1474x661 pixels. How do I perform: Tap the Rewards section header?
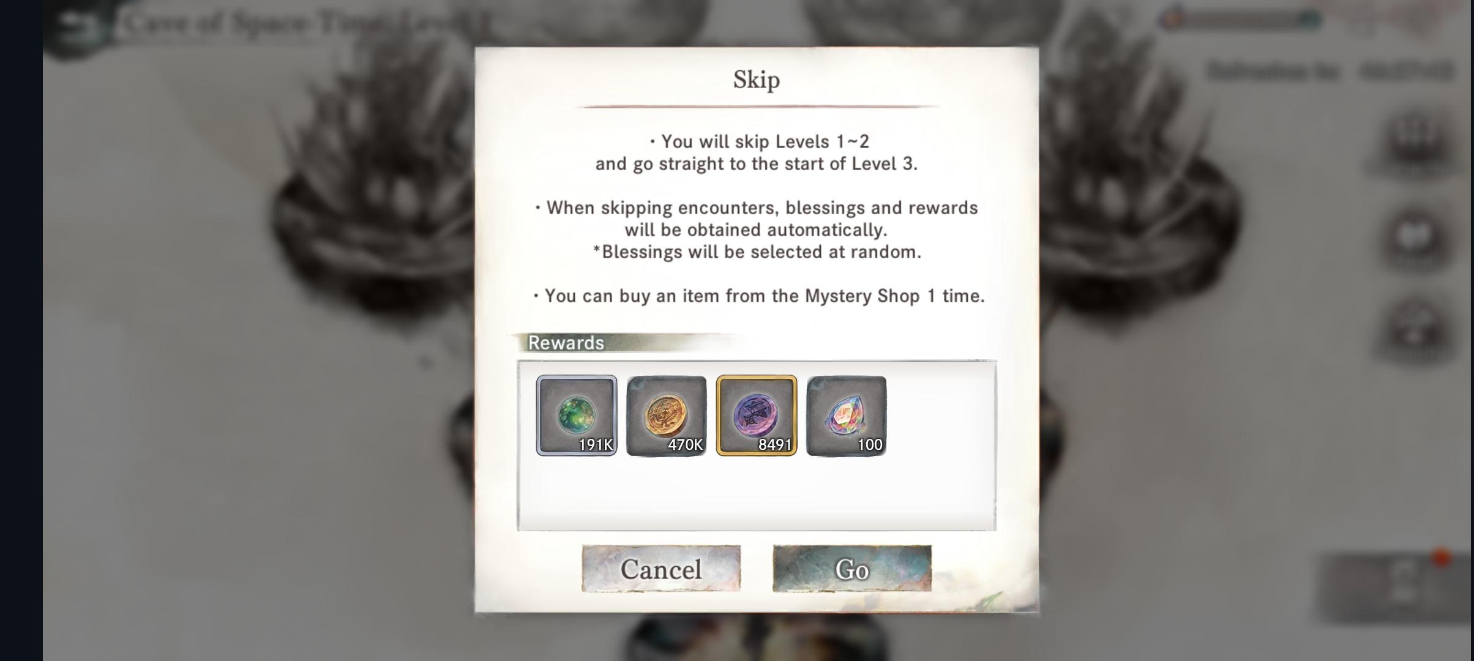566,343
